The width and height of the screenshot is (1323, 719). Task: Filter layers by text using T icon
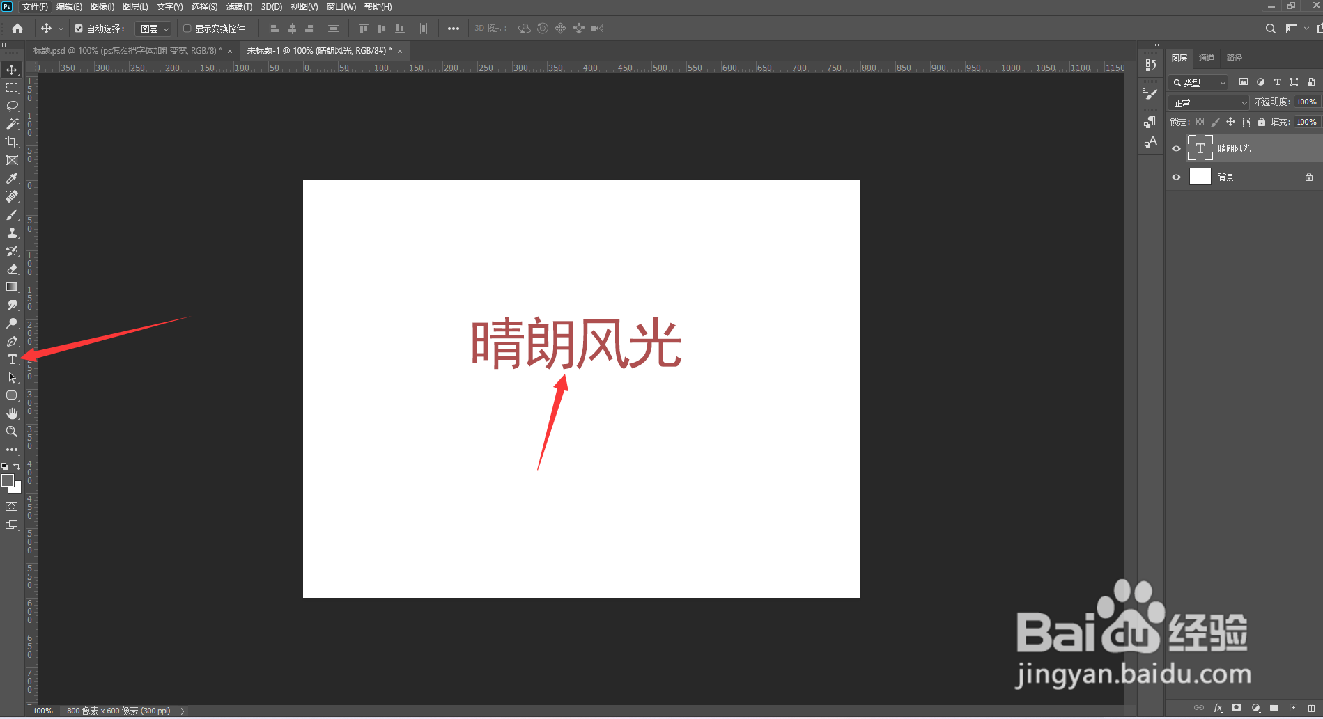1277,82
